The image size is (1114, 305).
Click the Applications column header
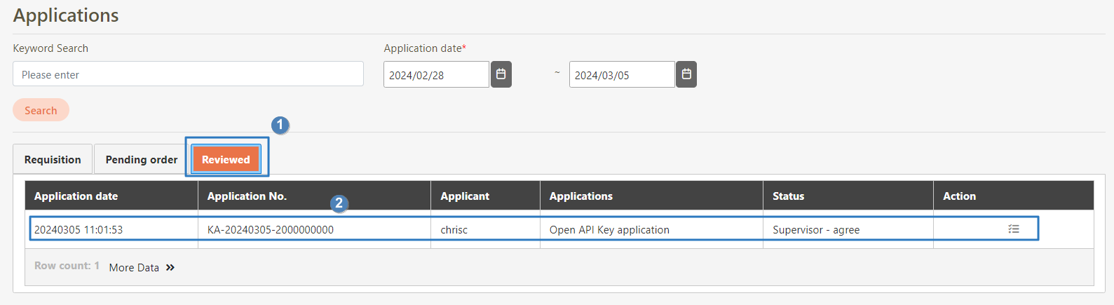581,196
